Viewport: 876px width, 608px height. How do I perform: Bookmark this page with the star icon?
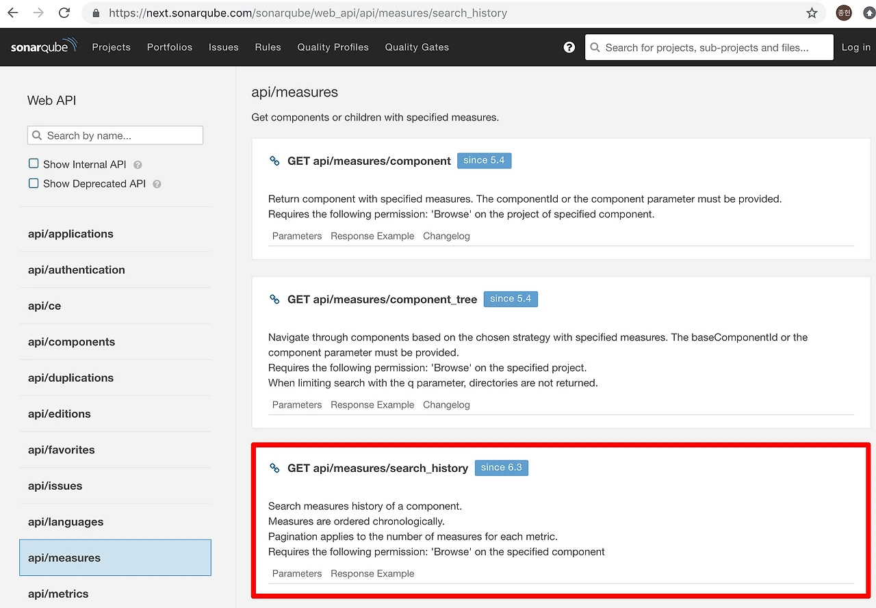tap(812, 13)
